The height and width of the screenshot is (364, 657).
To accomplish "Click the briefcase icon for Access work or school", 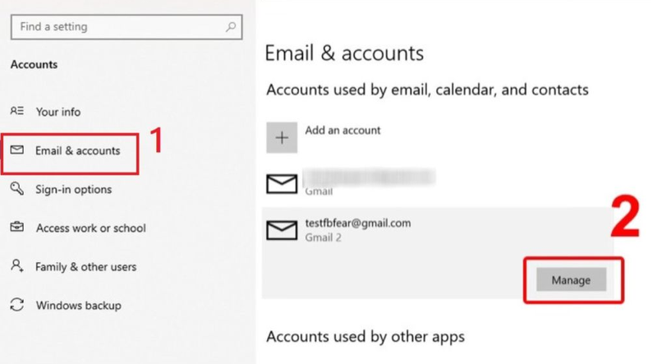I will pos(16,227).
